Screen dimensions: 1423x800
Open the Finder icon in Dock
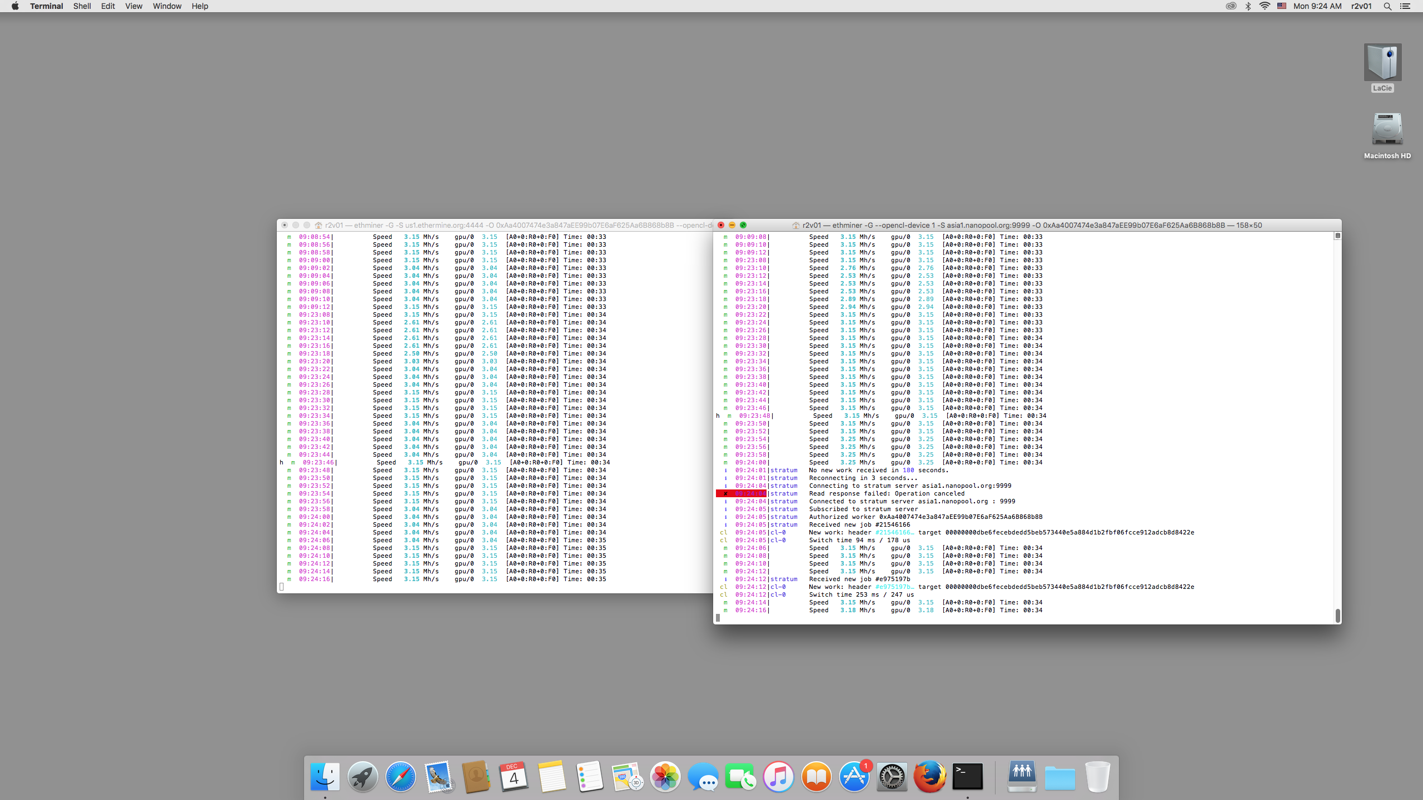point(325,776)
